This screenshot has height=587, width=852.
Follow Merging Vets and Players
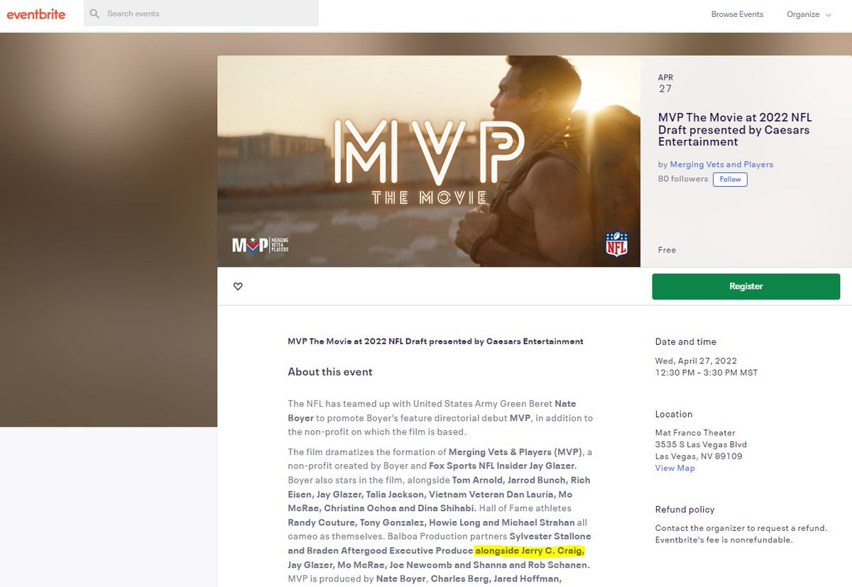(730, 179)
